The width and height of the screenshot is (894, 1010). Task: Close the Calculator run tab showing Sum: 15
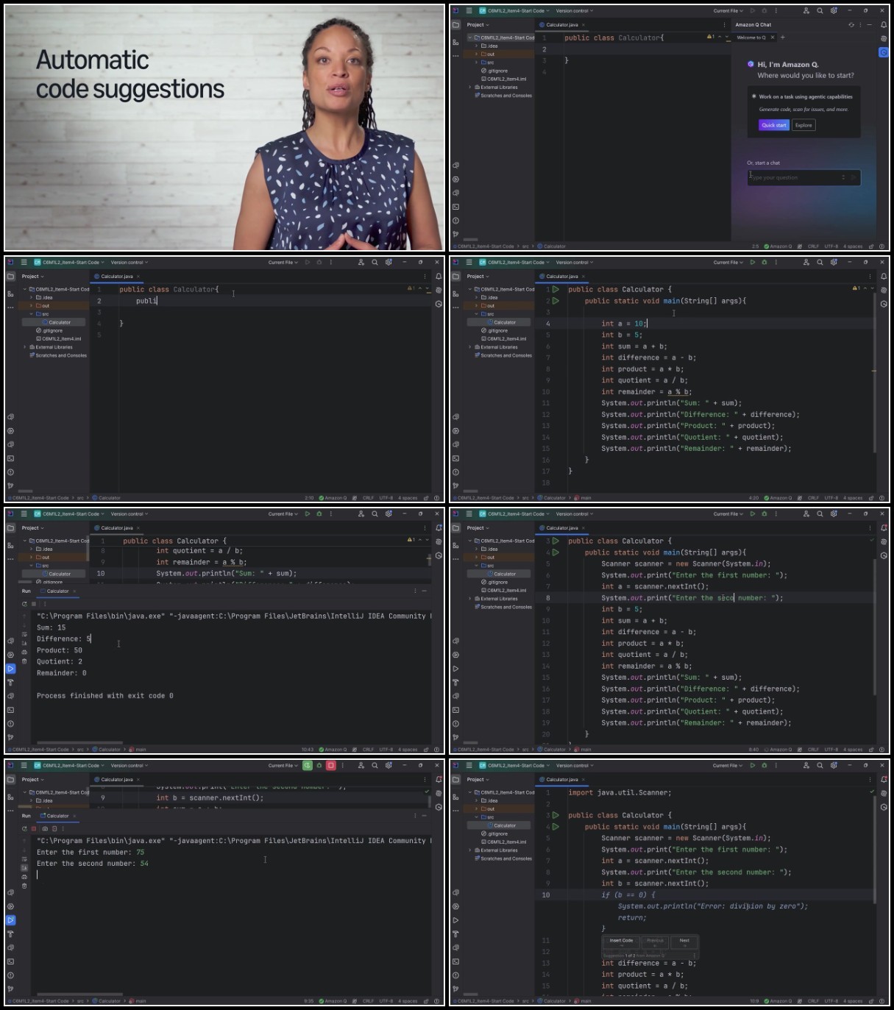point(74,591)
